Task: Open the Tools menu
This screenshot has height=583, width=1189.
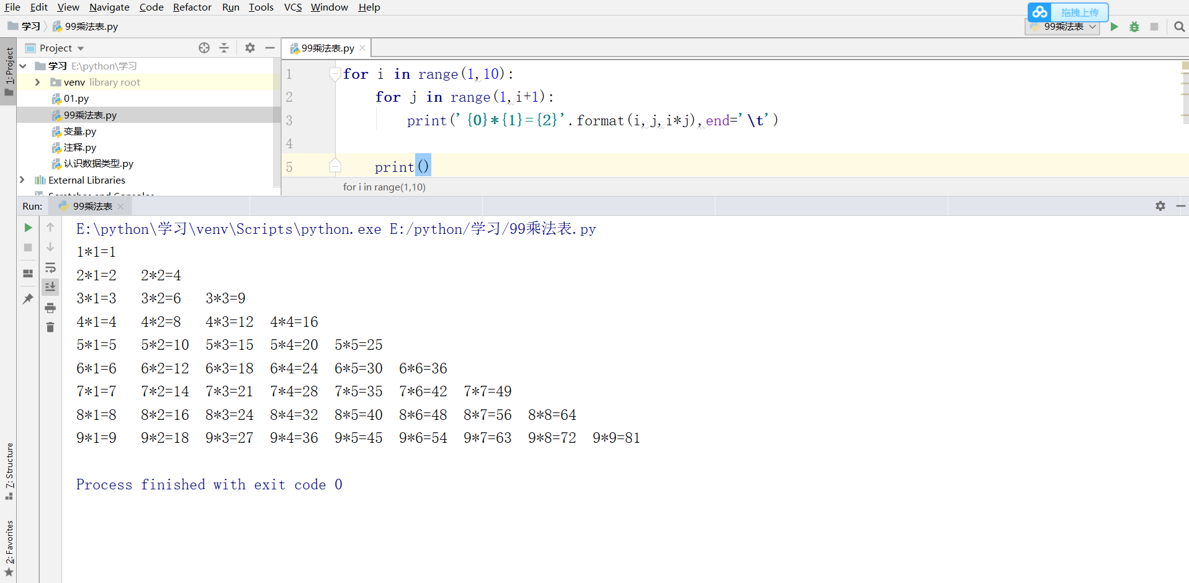Action: (261, 7)
